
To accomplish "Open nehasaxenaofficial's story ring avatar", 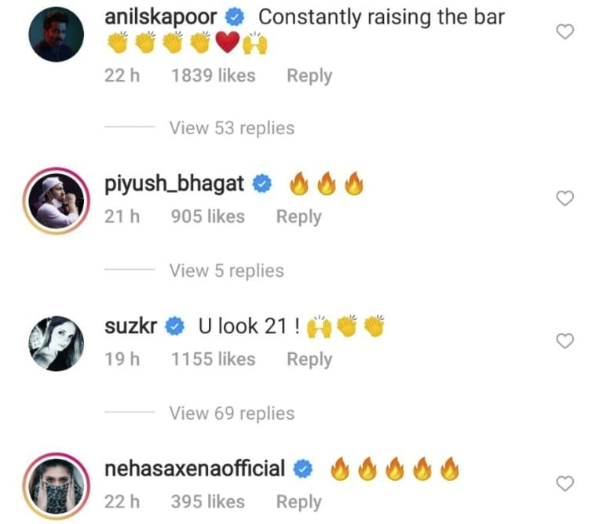I will pos(57,486).
